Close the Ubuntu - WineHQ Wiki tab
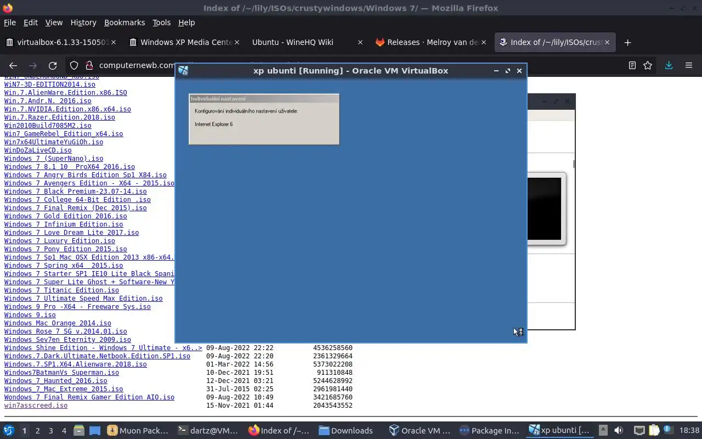The height and width of the screenshot is (439, 702). pyautogui.click(x=360, y=42)
